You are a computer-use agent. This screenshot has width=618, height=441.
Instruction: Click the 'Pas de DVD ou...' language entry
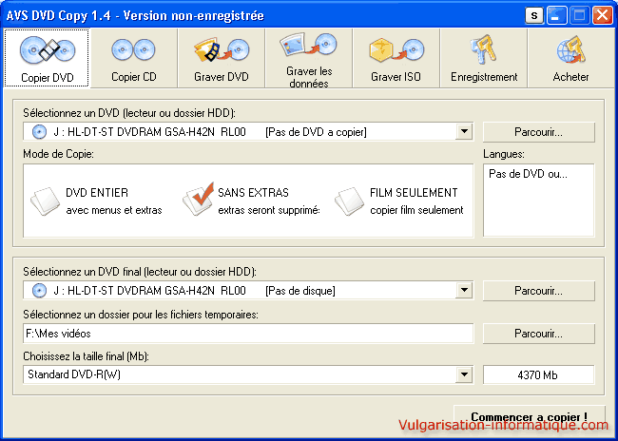coord(528,174)
